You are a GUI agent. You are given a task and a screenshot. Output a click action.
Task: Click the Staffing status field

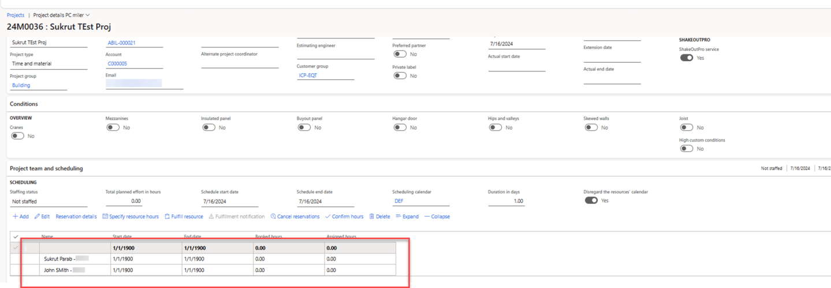click(x=49, y=202)
